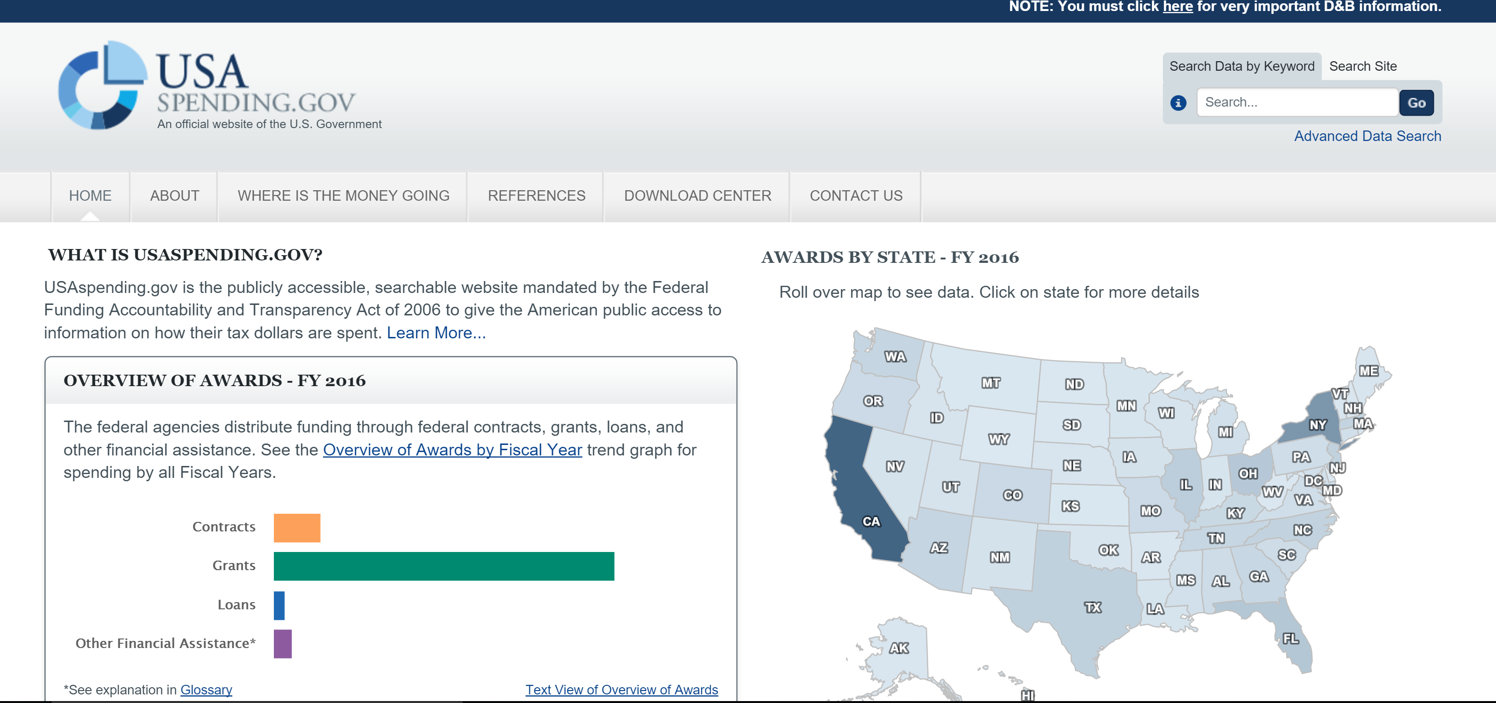This screenshot has width=1496, height=703.
Task: Select the Search Data by Keyword tab
Action: pos(1242,67)
